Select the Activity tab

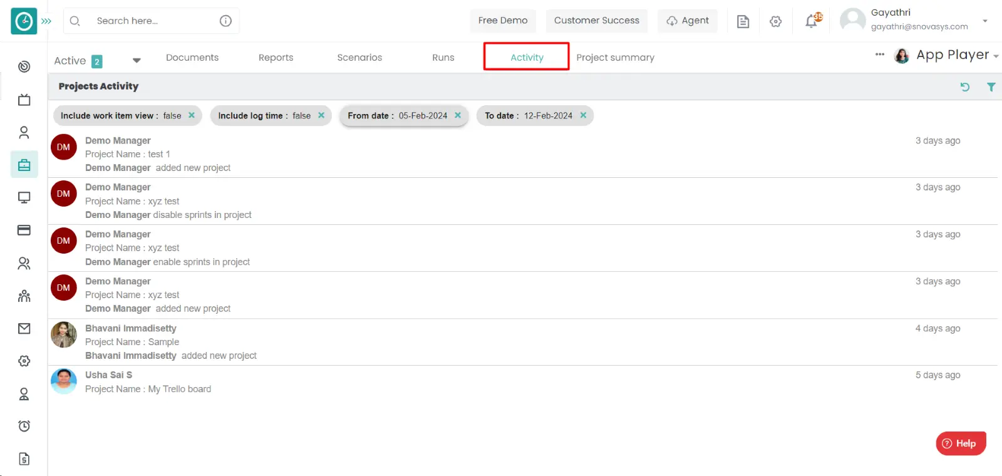pos(527,57)
